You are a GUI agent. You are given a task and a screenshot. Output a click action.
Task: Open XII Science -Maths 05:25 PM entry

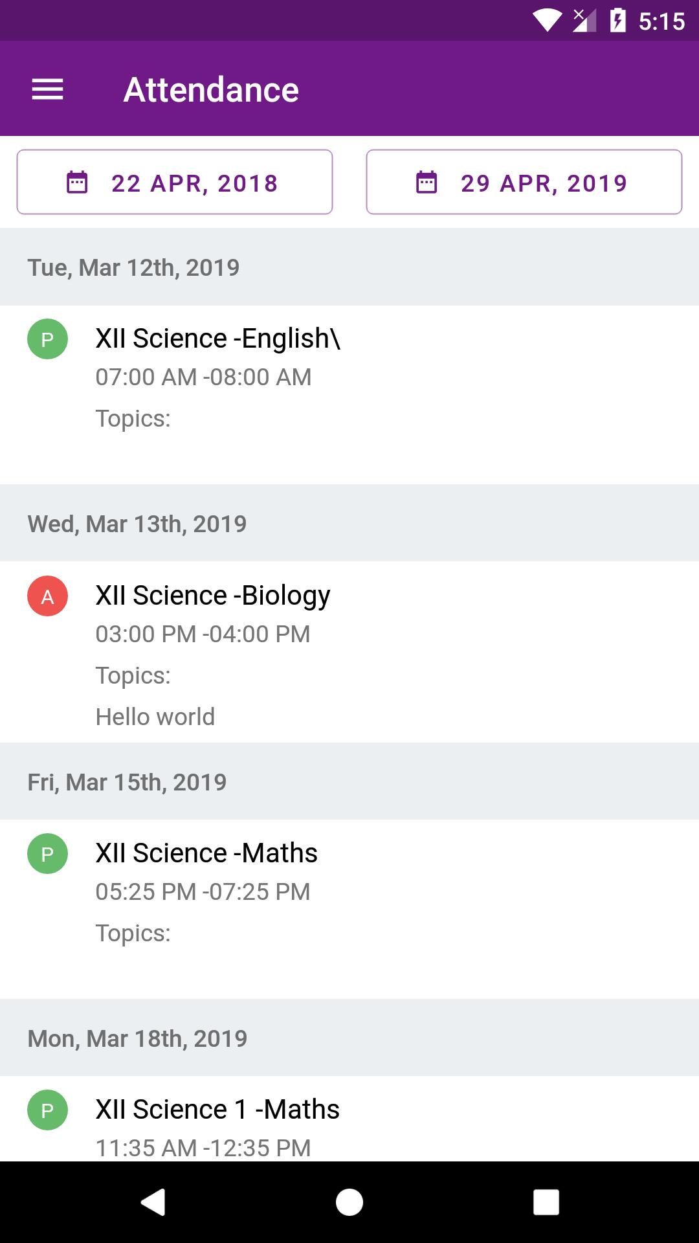tap(349, 909)
